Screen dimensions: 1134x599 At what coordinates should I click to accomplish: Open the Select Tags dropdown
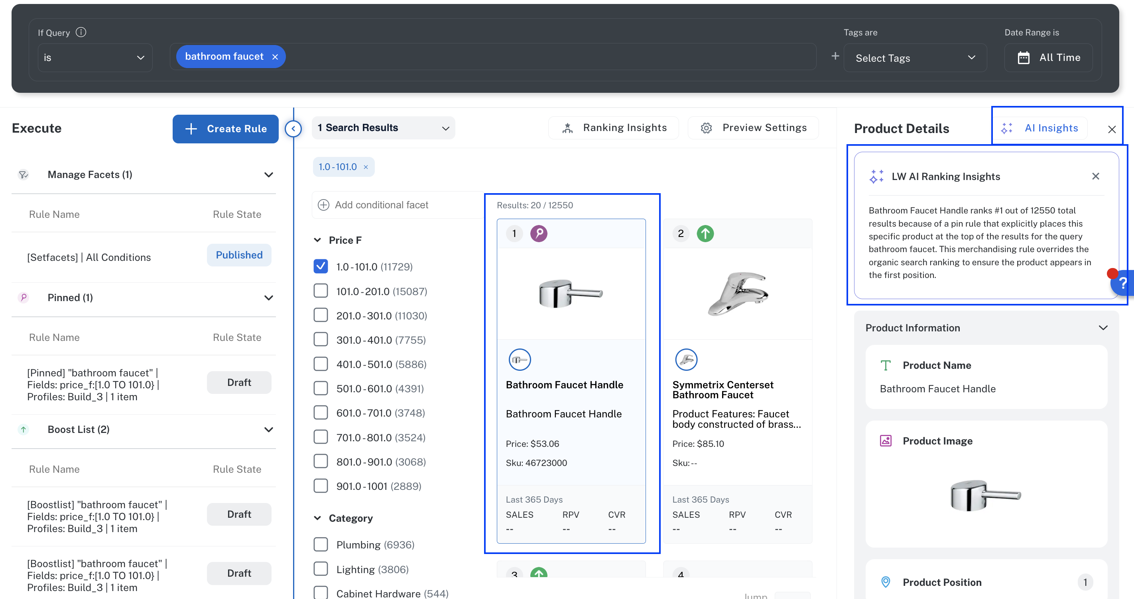click(x=915, y=58)
